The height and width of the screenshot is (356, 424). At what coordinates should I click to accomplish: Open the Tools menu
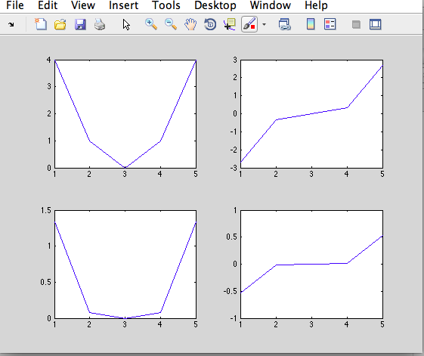click(166, 5)
